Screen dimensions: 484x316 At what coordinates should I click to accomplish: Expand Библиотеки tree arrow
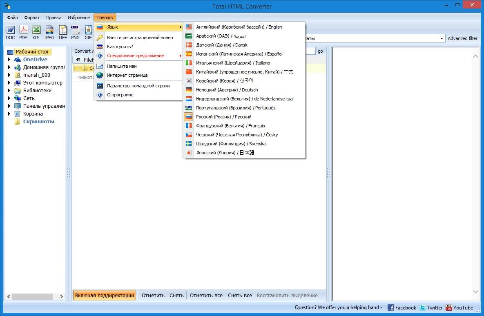pyautogui.click(x=9, y=90)
